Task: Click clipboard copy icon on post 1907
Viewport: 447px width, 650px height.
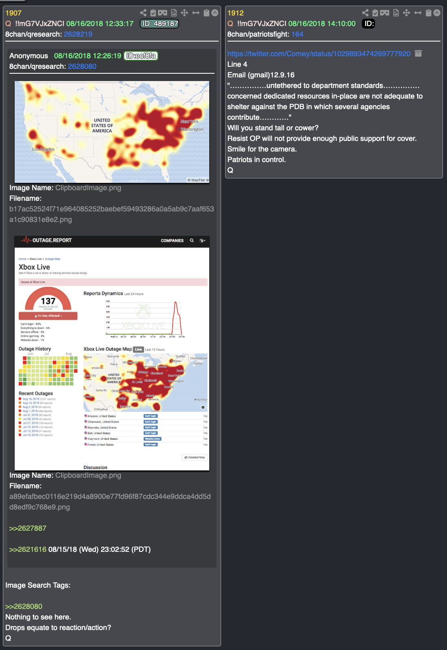Action: [x=206, y=13]
